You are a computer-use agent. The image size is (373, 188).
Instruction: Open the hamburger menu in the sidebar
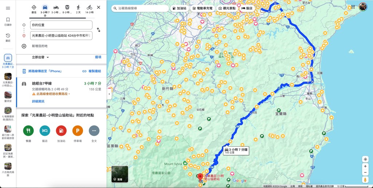(8, 8)
